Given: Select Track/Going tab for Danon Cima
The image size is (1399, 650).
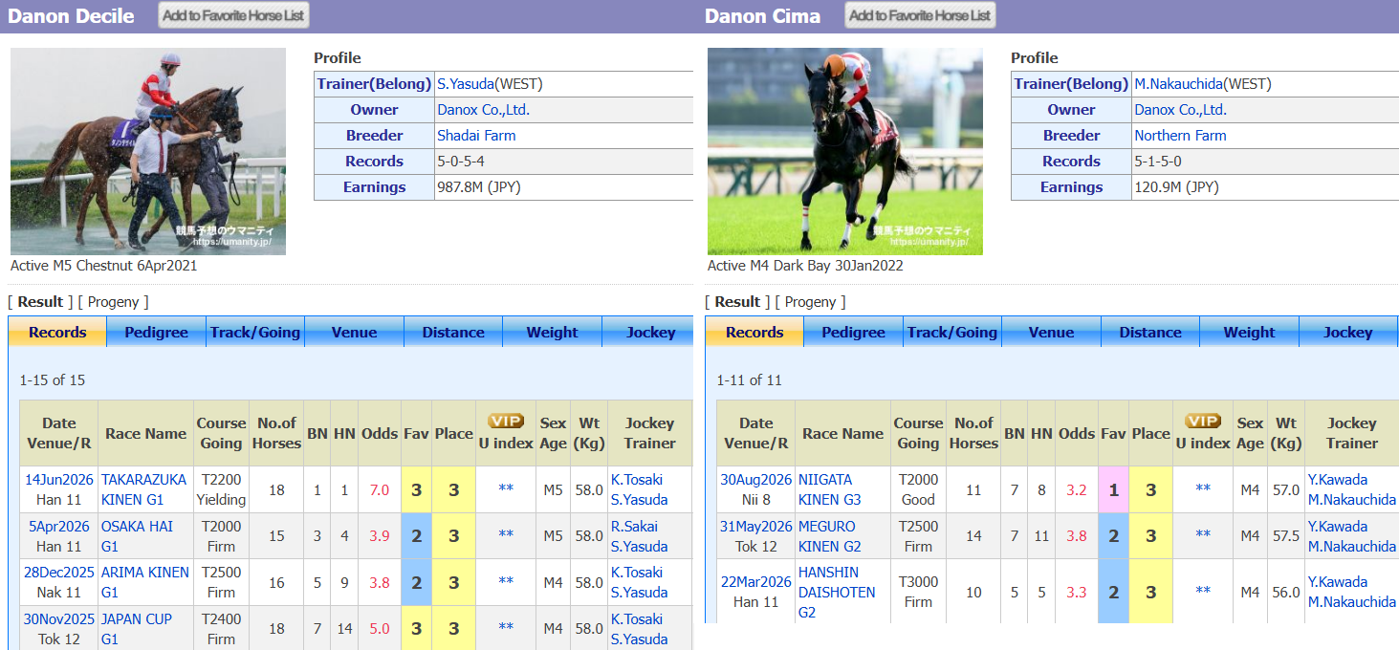Looking at the screenshot, I should point(952,333).
